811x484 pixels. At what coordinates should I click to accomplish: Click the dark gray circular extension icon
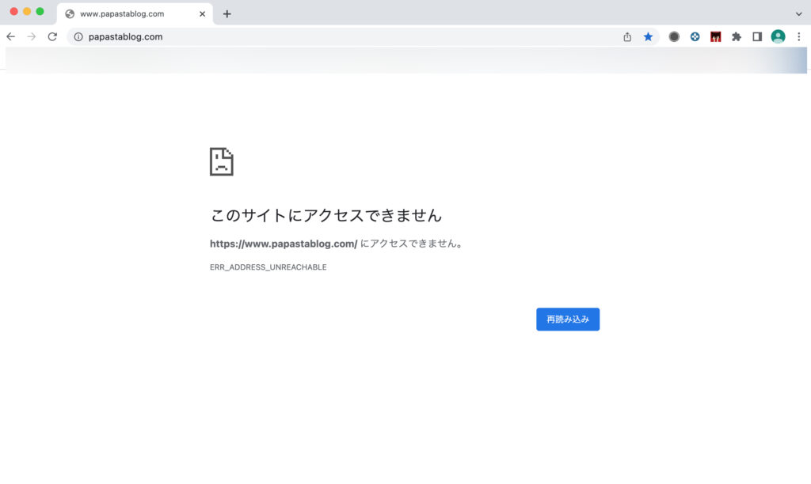coord(674,36)
